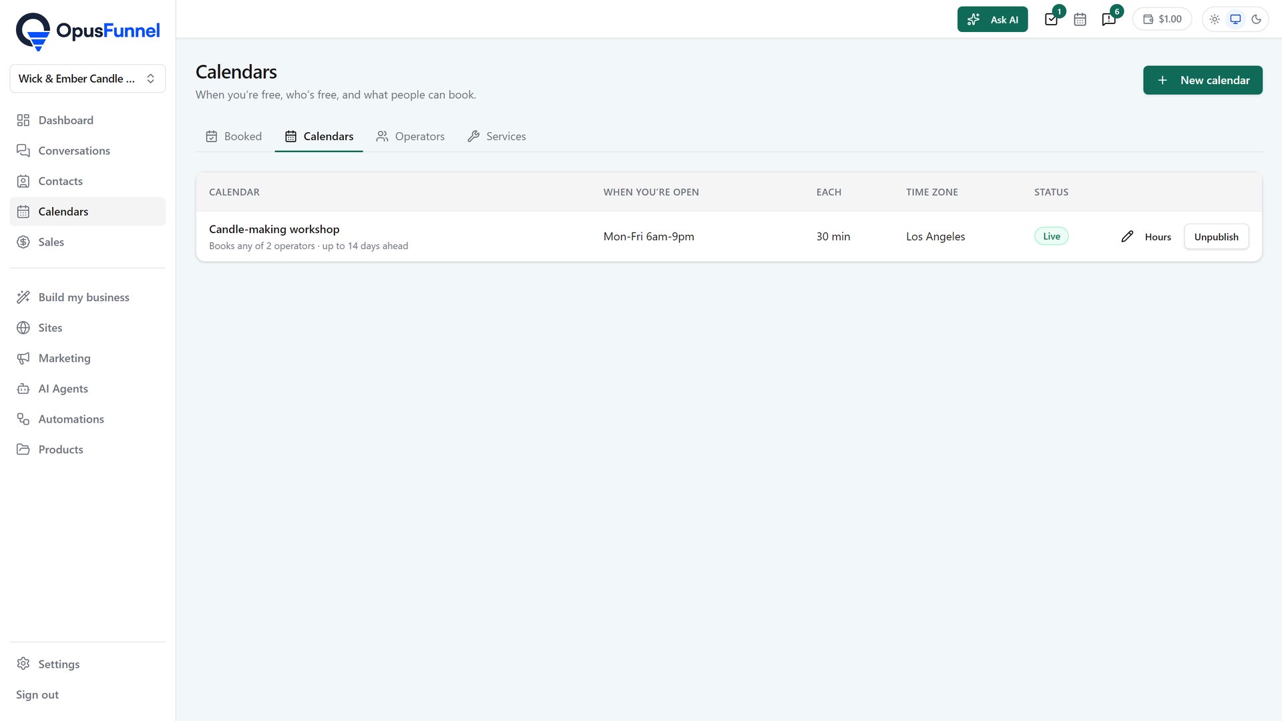Image resolution: width=1282 pixels, height=721 pixels.
Task: Select Calendars in the sidebar
Action: coord(87,212)
